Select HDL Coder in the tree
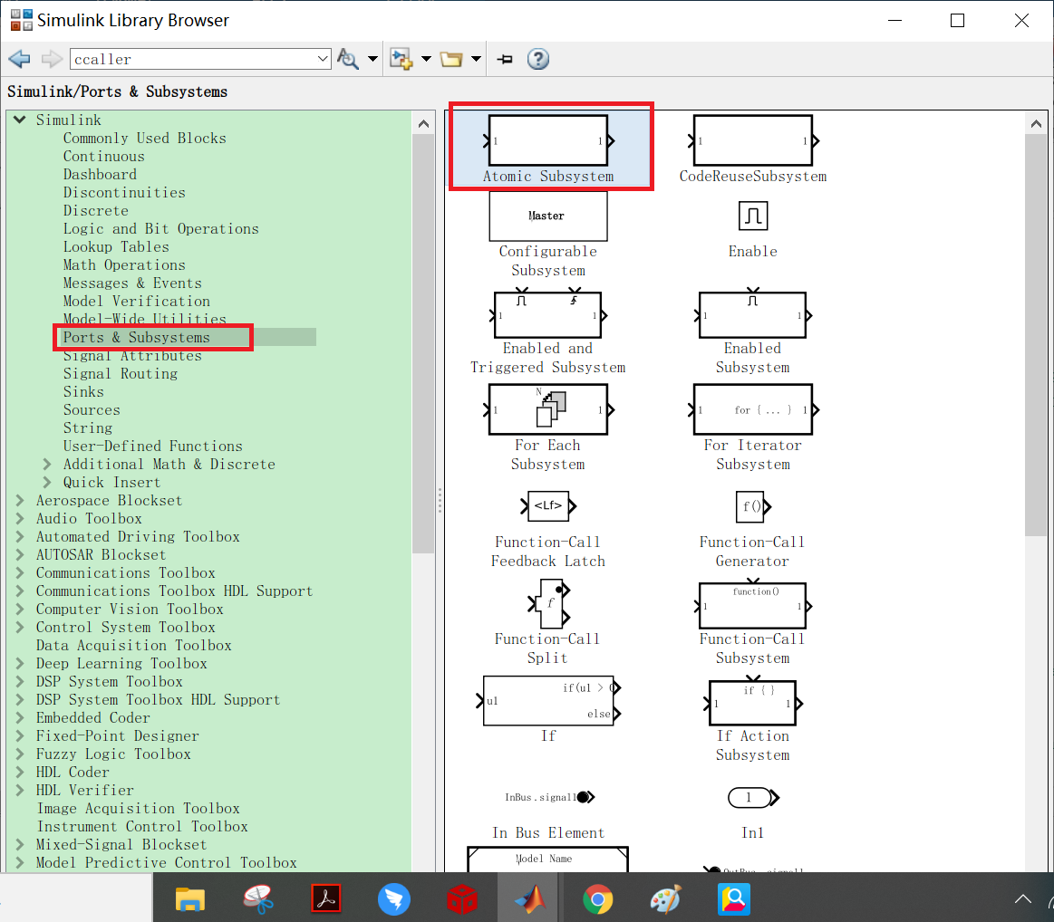This screenshot has width=1054, height=922. 72,773
